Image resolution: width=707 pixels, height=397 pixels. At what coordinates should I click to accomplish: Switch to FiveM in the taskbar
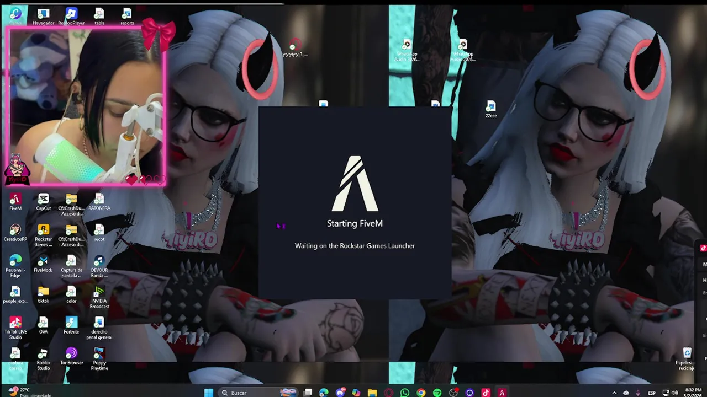pos(502,393)
